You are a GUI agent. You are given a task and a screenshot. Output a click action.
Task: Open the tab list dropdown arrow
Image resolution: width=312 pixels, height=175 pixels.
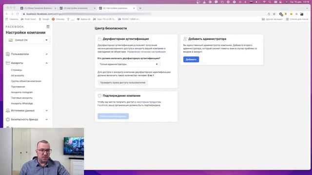click(307, 8)
